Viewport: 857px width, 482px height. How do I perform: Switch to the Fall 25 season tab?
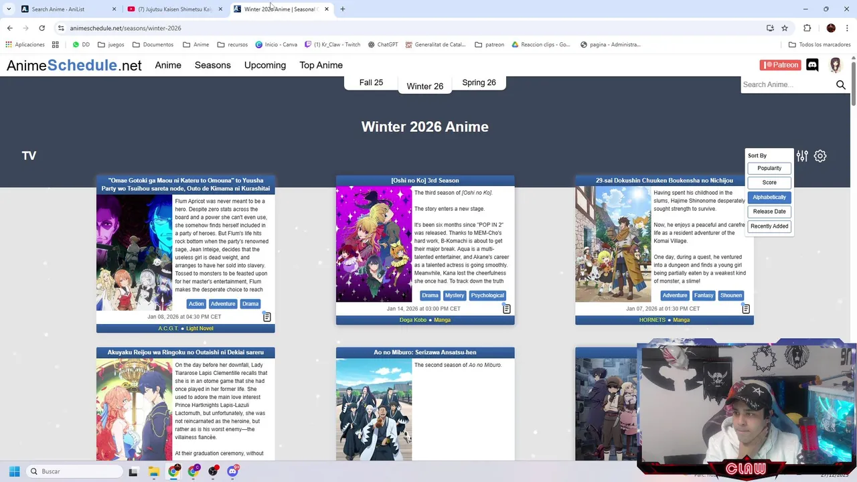371,83
